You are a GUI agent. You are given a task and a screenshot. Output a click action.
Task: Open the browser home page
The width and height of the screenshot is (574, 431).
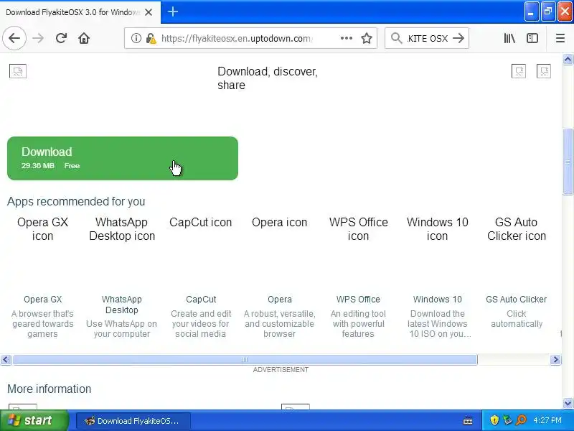(84, 38)
